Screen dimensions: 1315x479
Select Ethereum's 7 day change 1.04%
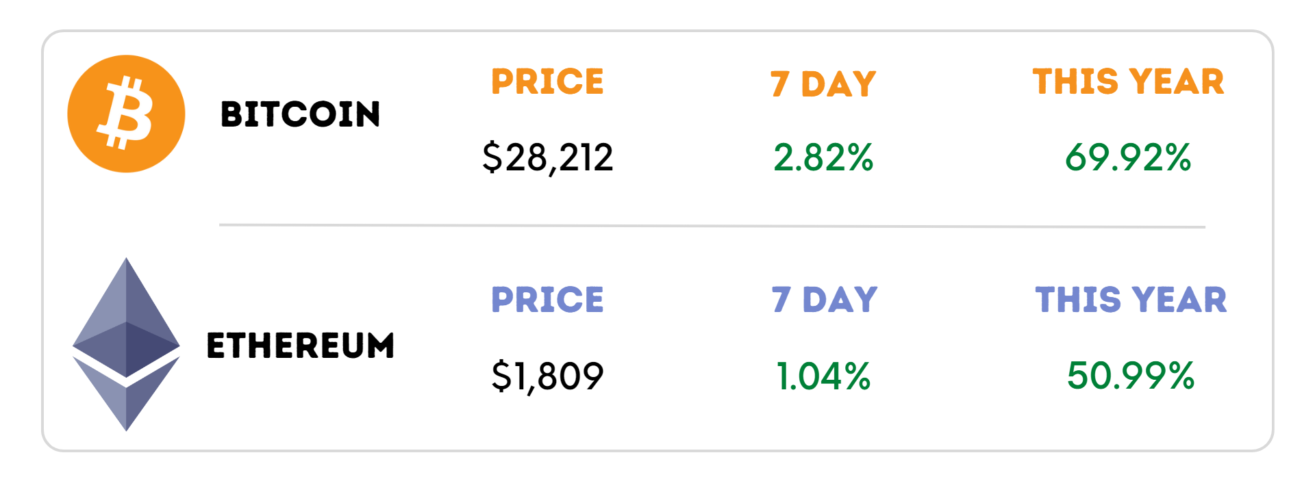click(823, 376)
